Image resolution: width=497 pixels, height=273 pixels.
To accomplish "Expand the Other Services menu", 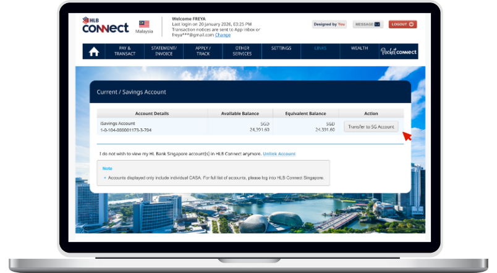I will [x=242, y=51].
